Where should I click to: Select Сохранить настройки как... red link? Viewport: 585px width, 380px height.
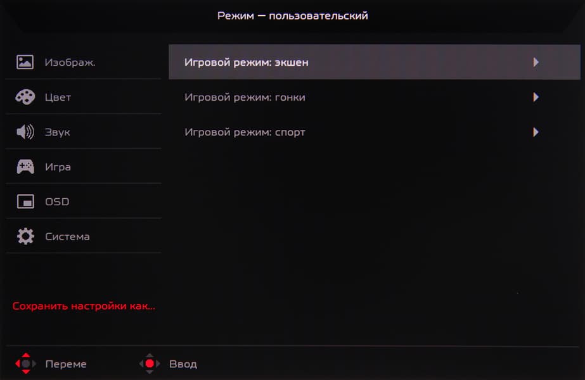point(84,306)
